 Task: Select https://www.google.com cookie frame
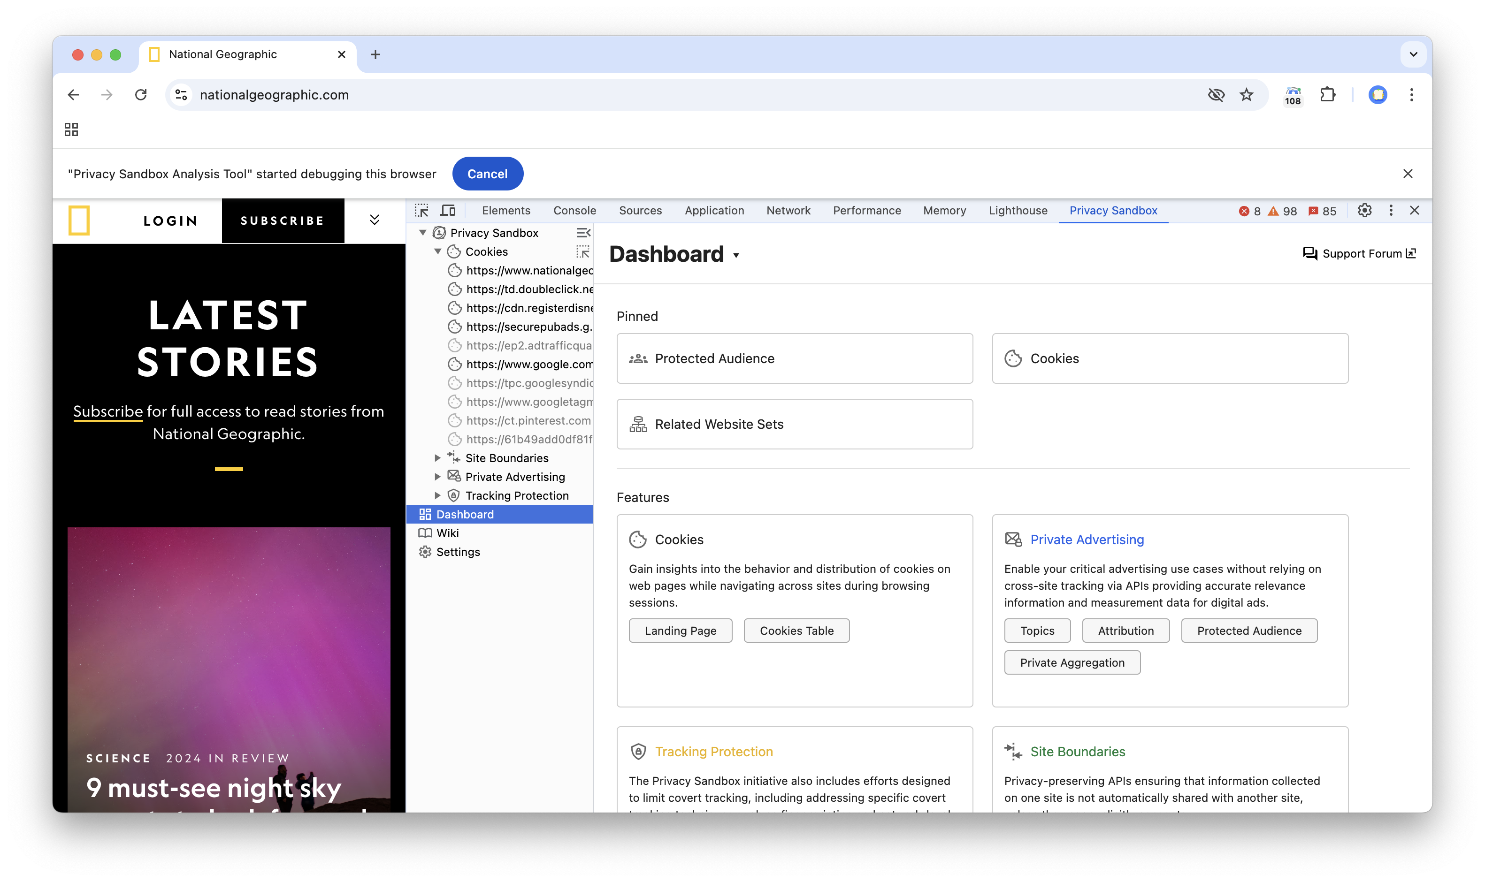520,364
